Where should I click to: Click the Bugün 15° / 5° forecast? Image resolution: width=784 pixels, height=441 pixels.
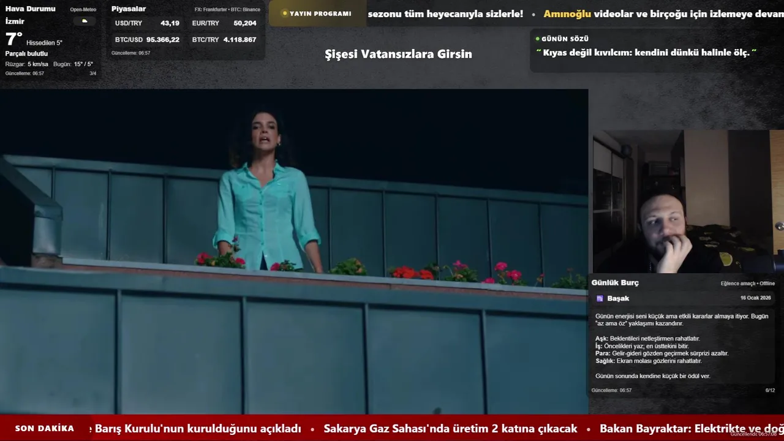pos(73,64)
